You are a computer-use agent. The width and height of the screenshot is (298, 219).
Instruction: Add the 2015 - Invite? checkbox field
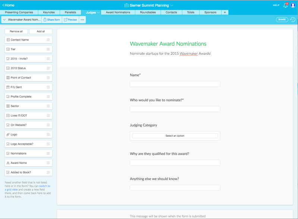pyautogui.click(x=28, y=58)
